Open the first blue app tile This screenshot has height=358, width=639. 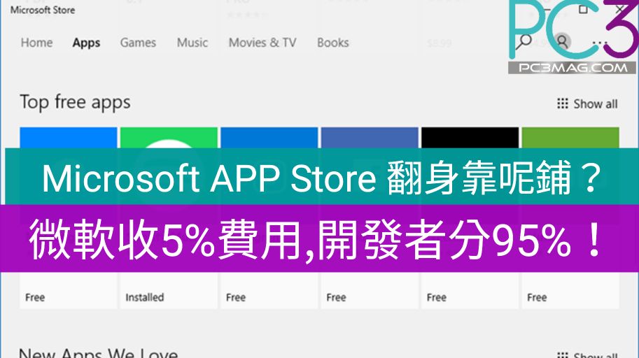pos(69,137)
